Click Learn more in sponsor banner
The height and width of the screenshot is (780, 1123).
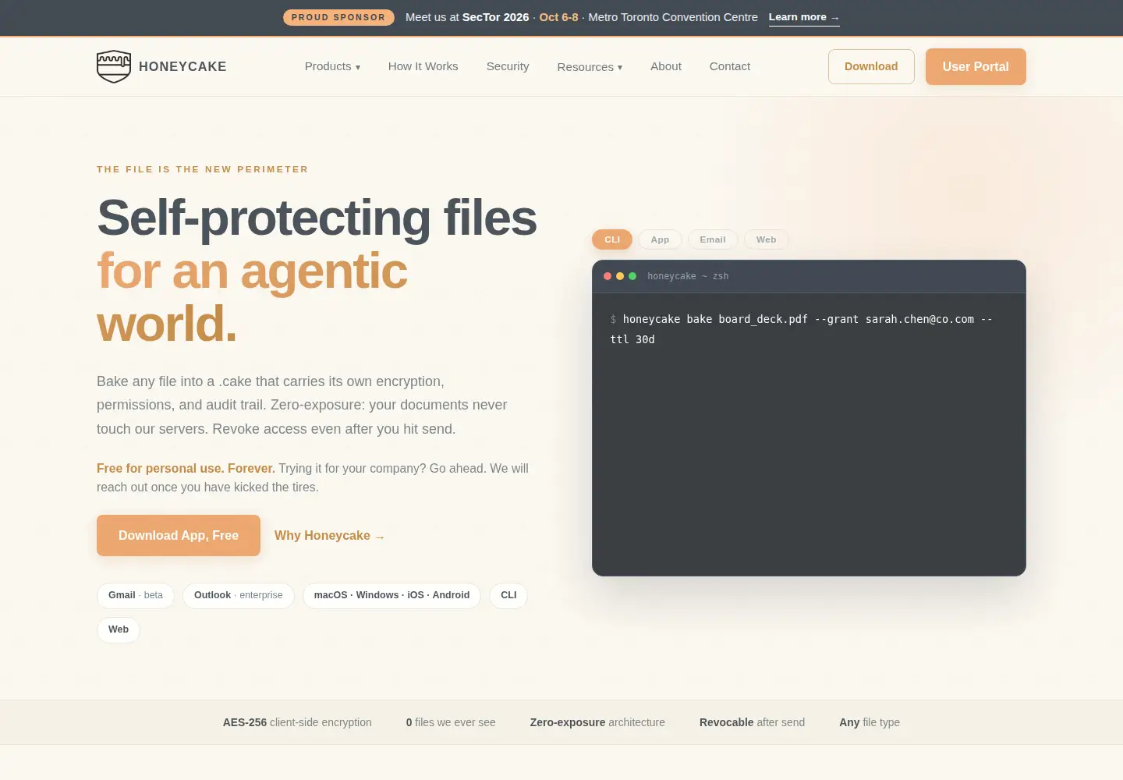click(x=804, y=17)
